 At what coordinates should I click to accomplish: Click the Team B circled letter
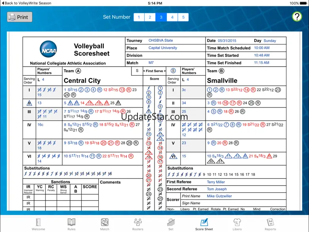tap(221, 71)
